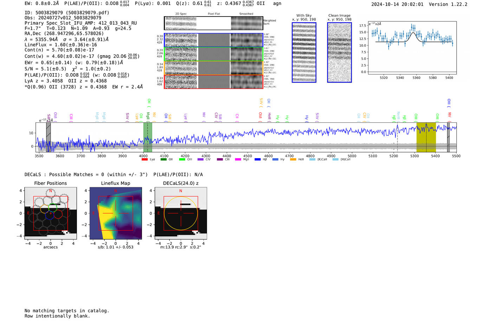
Task: Click 'S/N = 5.1(±0.5)' value
Action: coord(45,69)
